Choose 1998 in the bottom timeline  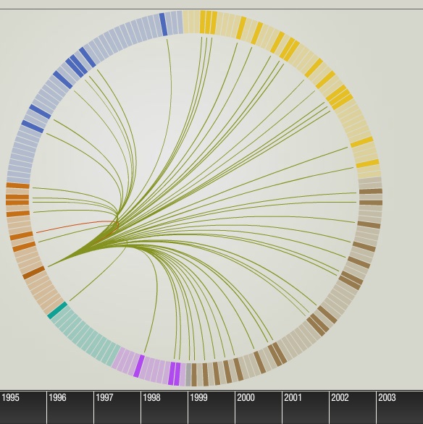click(164, 407)
